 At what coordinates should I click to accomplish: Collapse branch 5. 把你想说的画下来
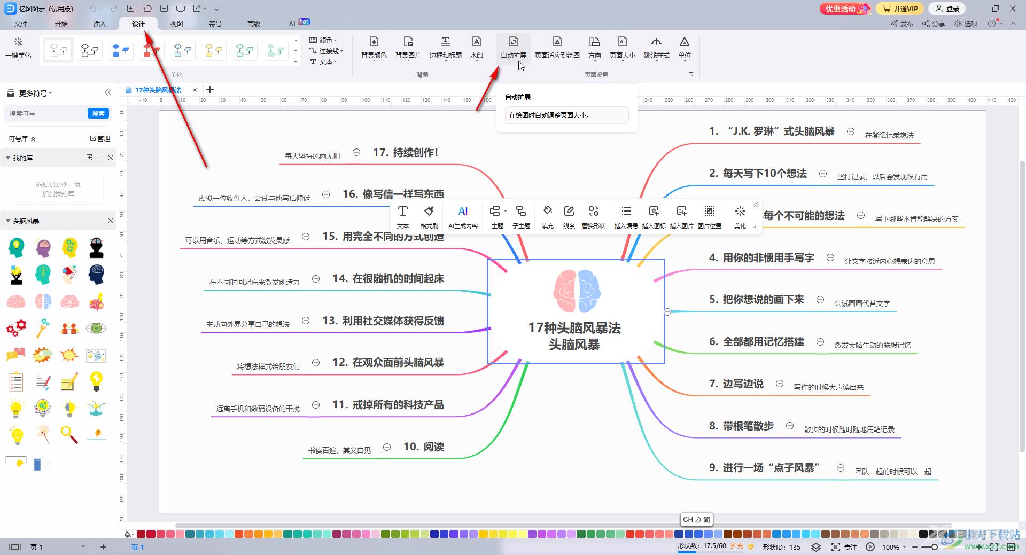(x=820, y=300)
